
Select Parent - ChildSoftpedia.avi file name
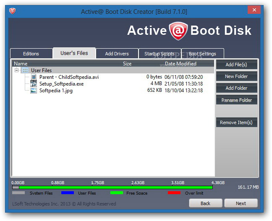(69, 77)
